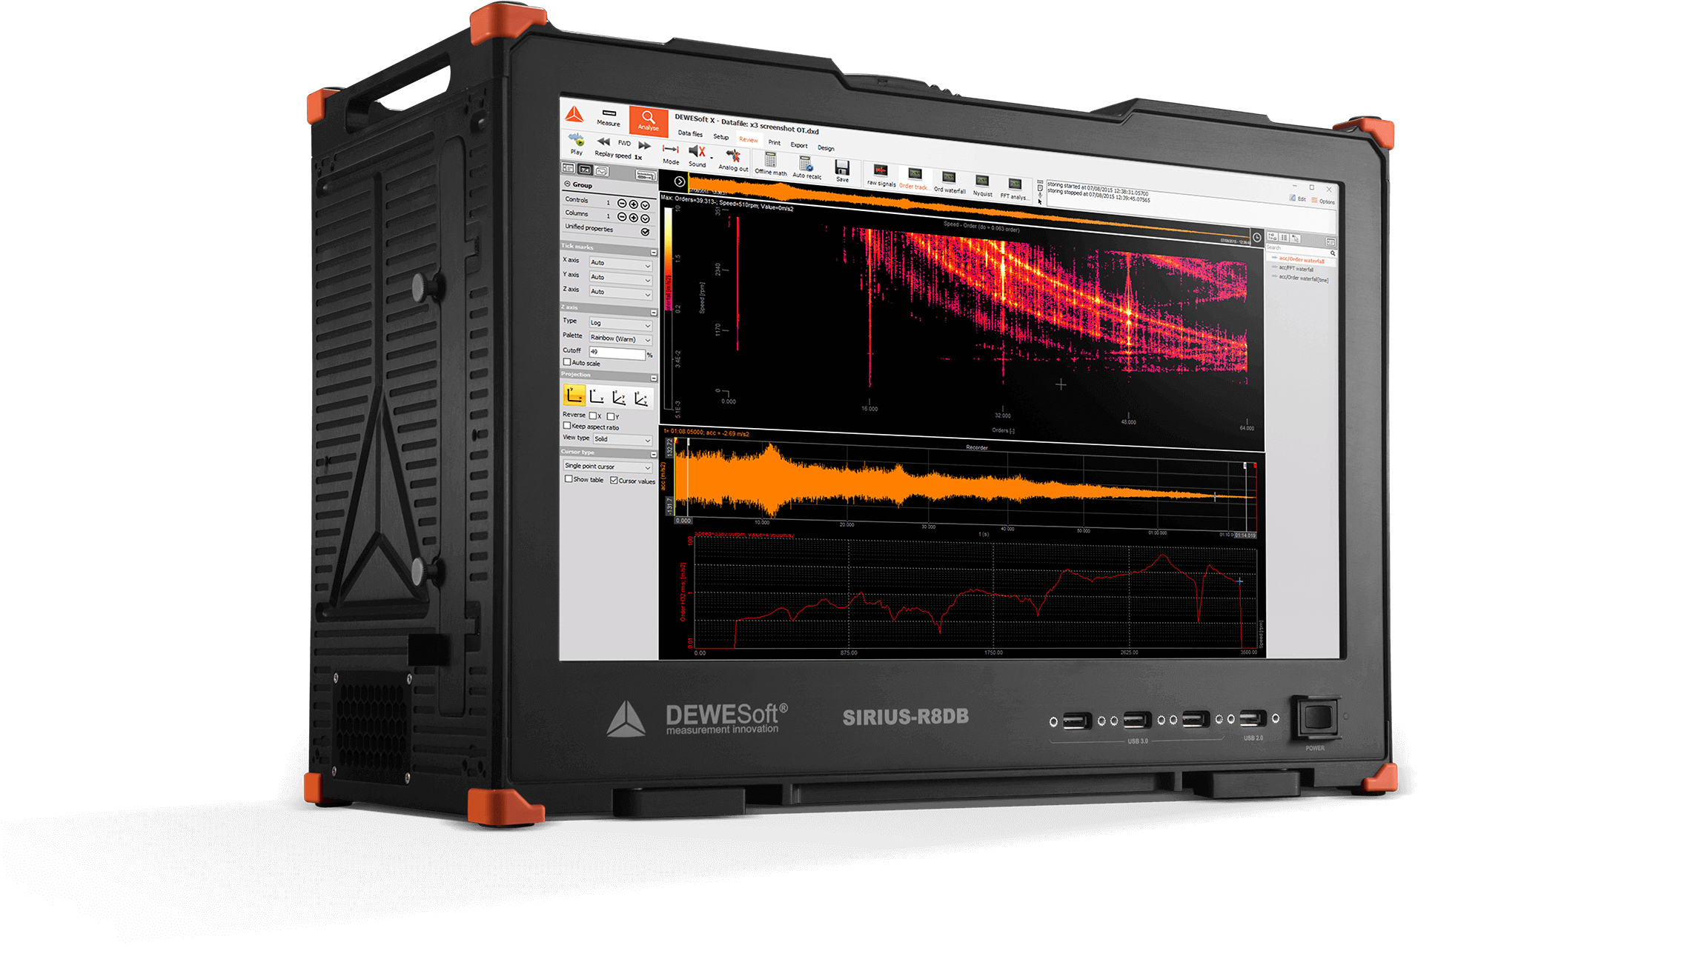Collapse the Projection section
The width and height of the screenshot is (1690, 965).
coord(654,378)
